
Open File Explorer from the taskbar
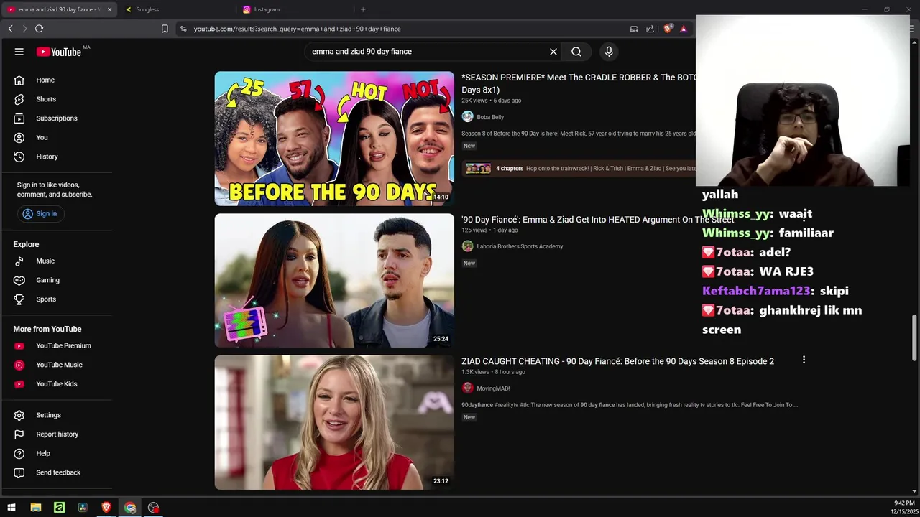click(36, 508)
